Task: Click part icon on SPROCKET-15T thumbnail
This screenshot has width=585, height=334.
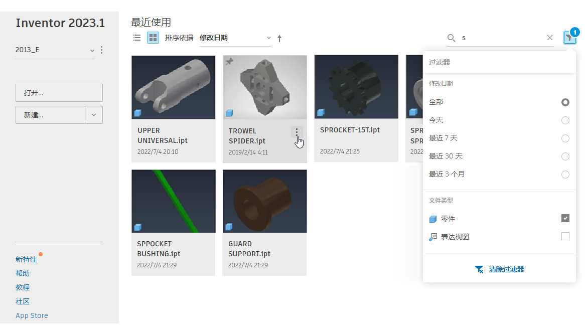Action: (x=321, y=112)
